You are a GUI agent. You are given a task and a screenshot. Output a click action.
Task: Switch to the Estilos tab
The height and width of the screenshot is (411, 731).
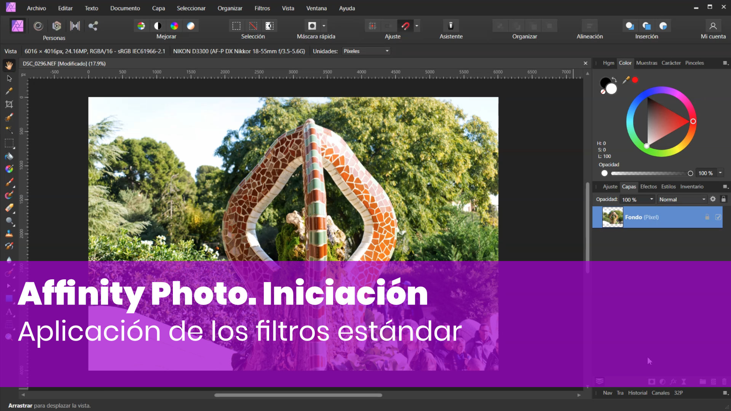(668, 186)
